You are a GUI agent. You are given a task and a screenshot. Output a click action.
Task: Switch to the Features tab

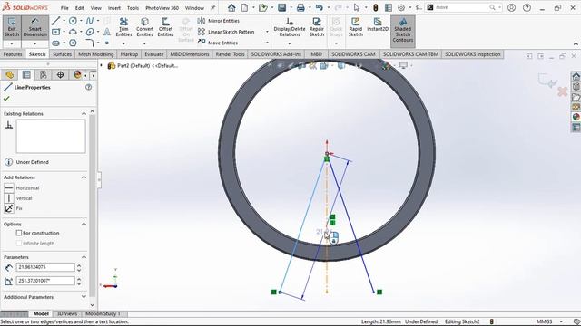point(13,54)
